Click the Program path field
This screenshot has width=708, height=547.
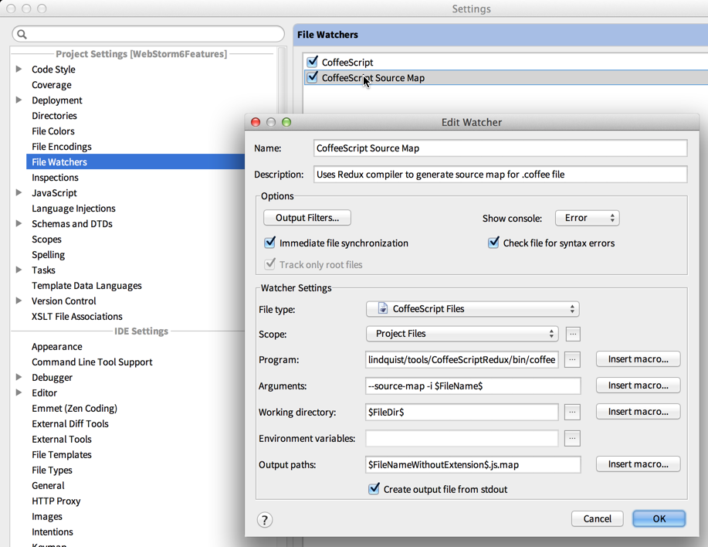pyautogui.click(x=462, y=359)
